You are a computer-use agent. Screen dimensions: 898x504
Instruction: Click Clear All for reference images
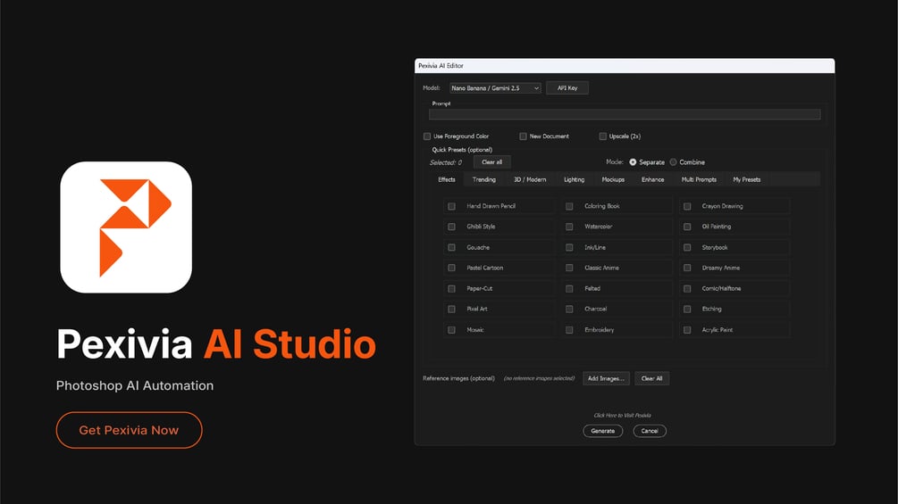(x=651, y=378)
